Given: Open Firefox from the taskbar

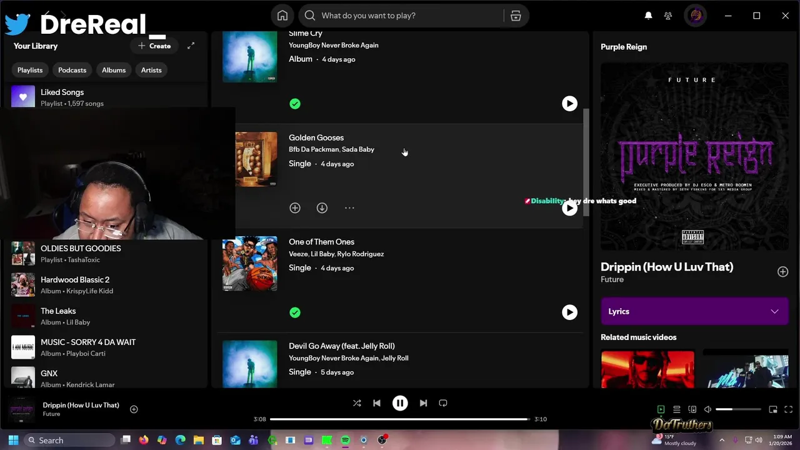Looking at the screenshot, I should click(x=144, y=440).
